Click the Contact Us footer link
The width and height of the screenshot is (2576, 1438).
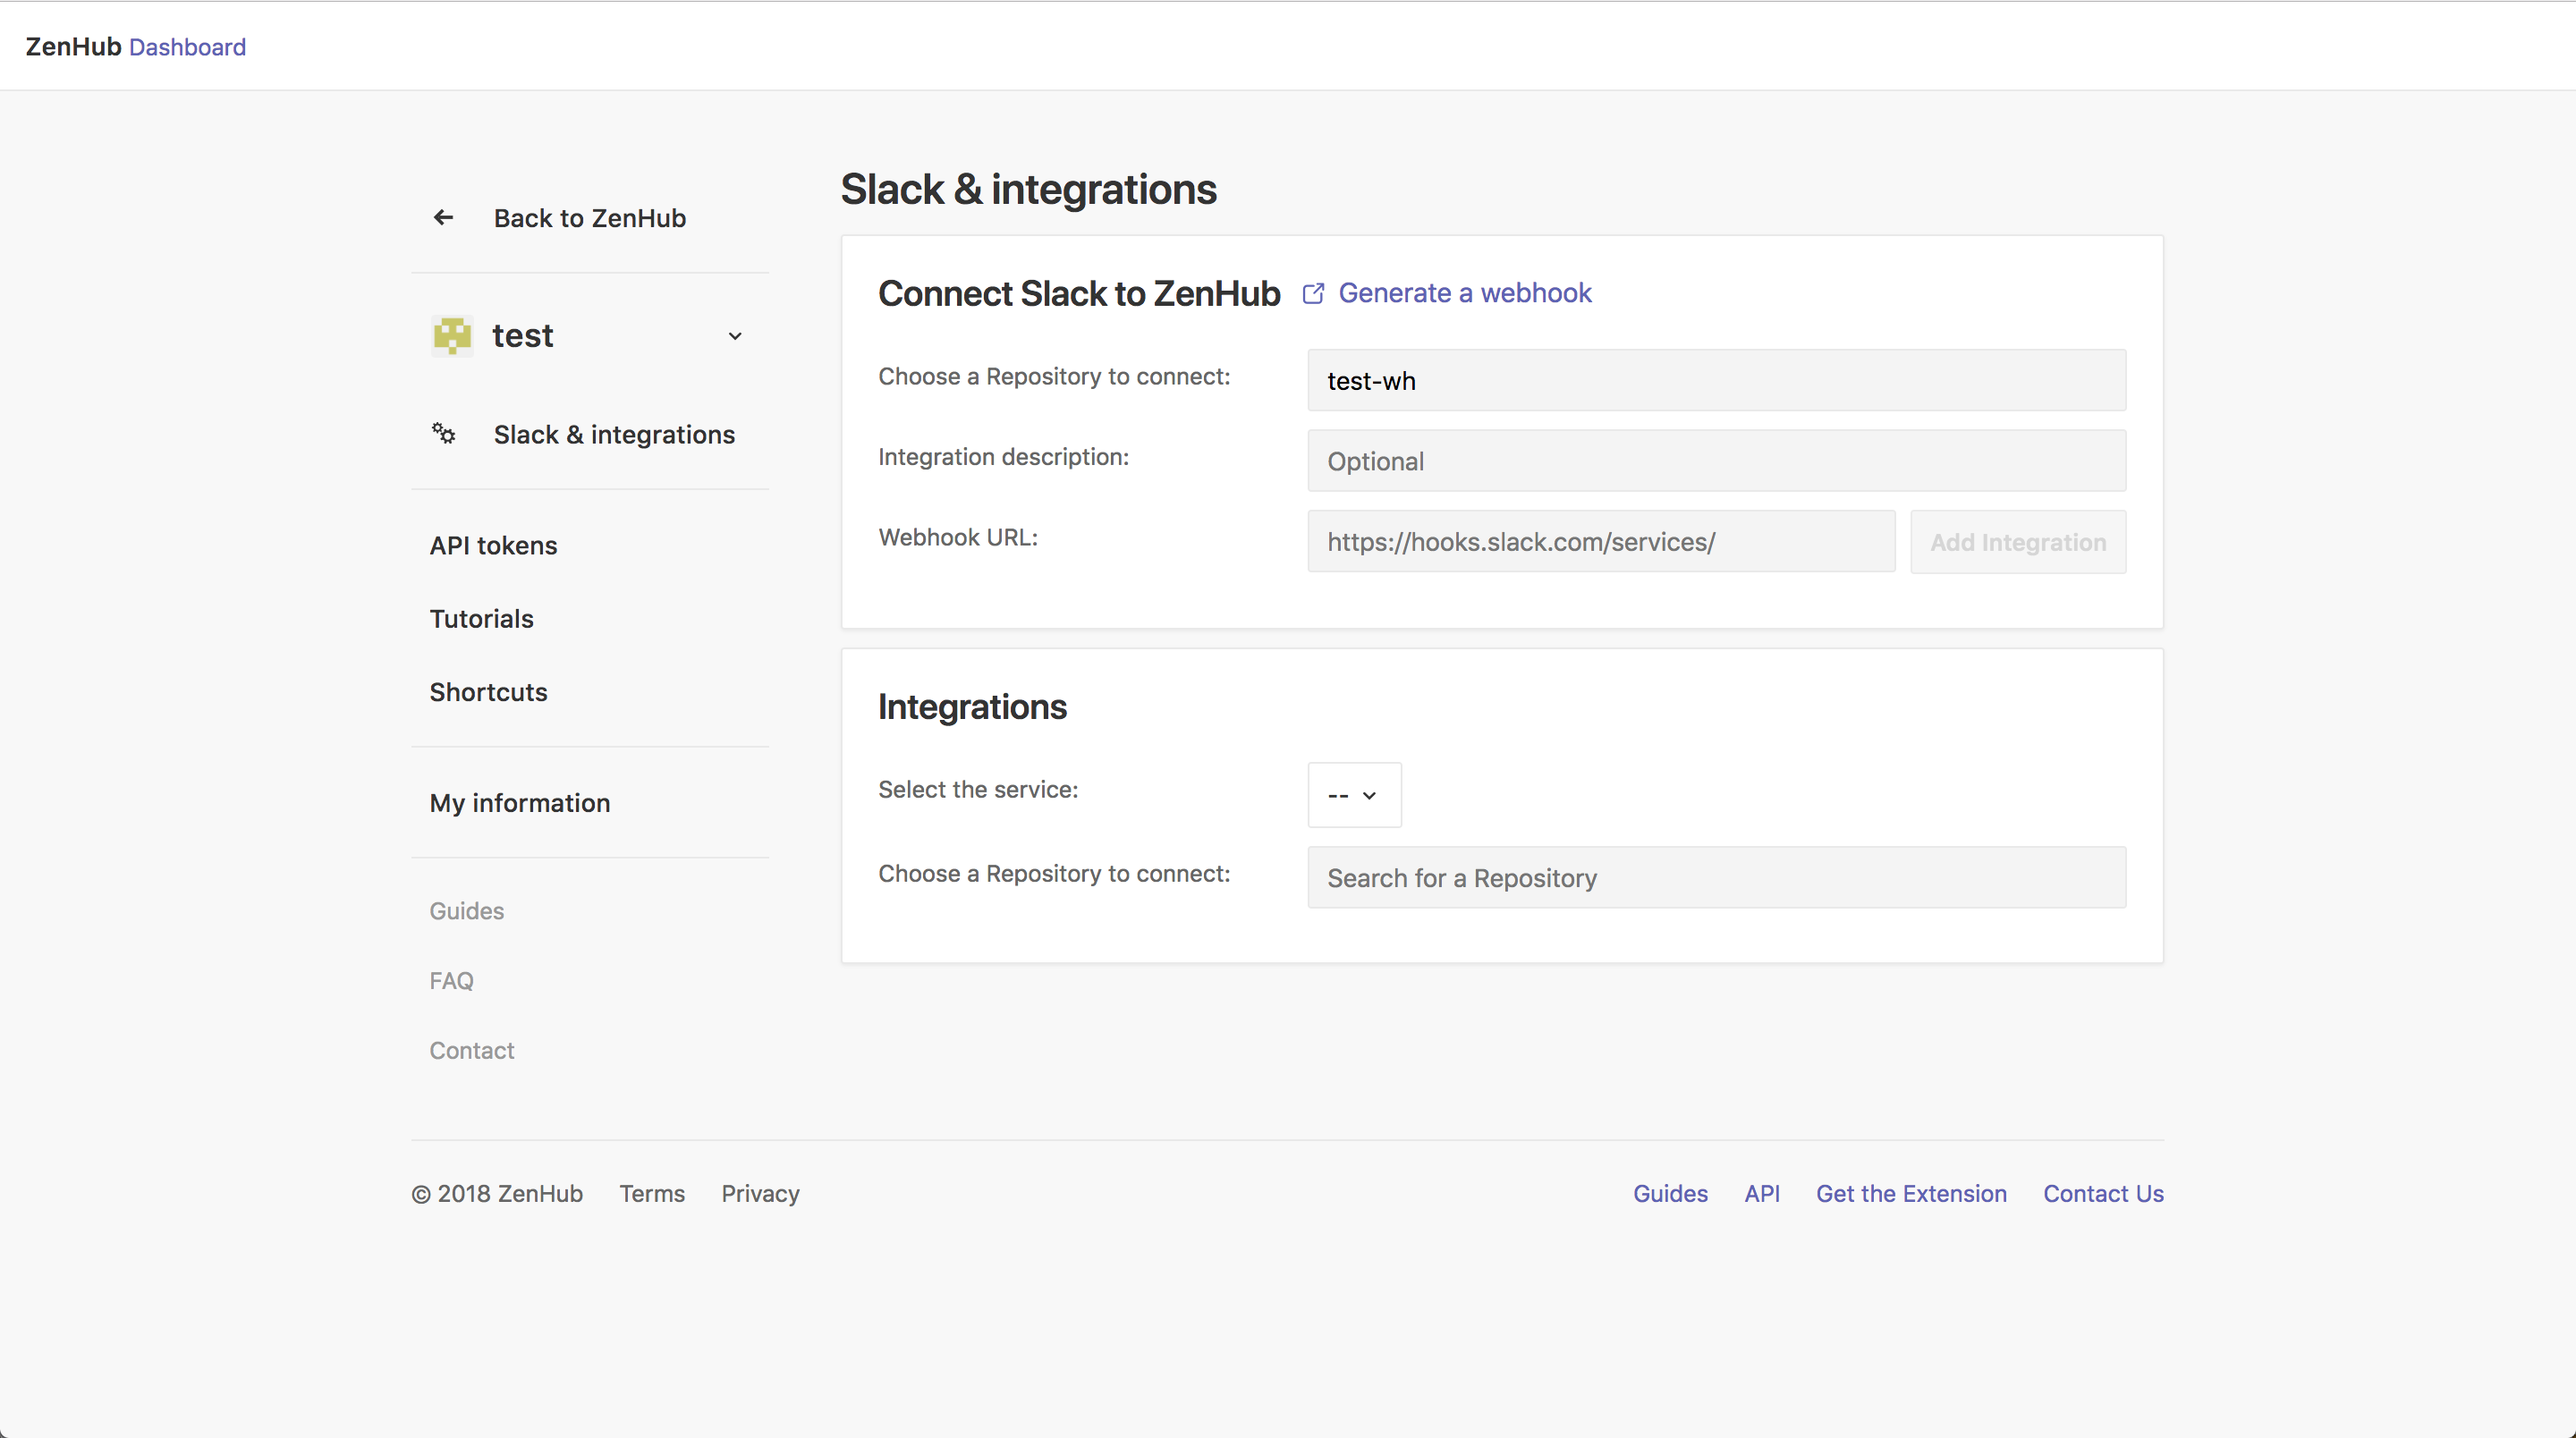(2103, 1193)
